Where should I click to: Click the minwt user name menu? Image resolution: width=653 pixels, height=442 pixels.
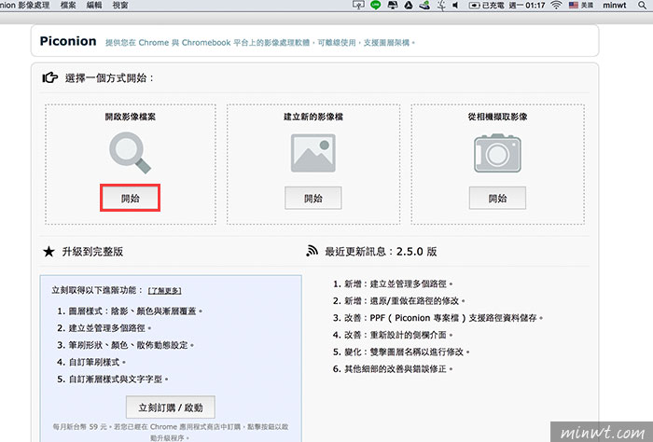point(614,6)
